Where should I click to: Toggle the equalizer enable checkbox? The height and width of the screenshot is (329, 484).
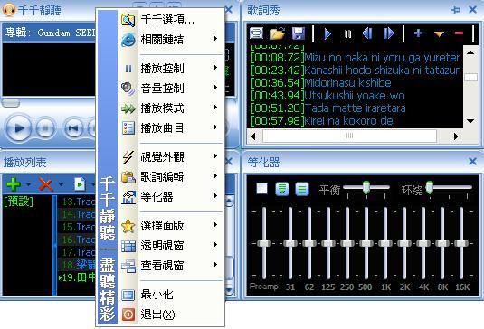pos(261,188)
